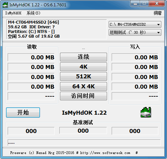Click the 读取 512K row 0.00 MB field
Screen dimensions: 167x159
(x=31, y=77)
